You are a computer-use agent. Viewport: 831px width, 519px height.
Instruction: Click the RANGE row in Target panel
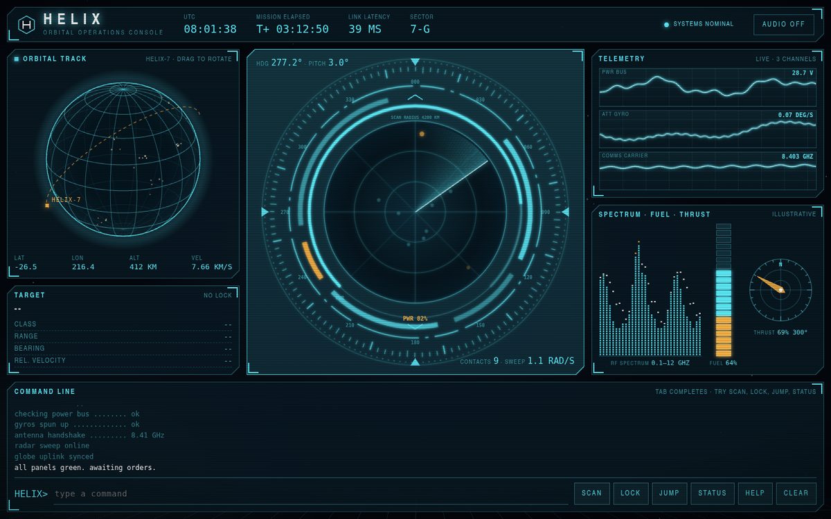point(123,336)
